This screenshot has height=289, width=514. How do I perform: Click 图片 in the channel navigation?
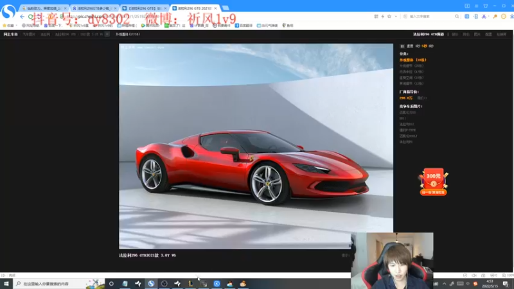[x=477, y=34]
